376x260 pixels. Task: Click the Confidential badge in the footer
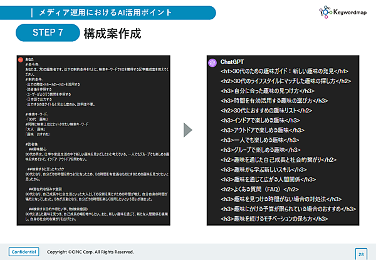[23, 252]
